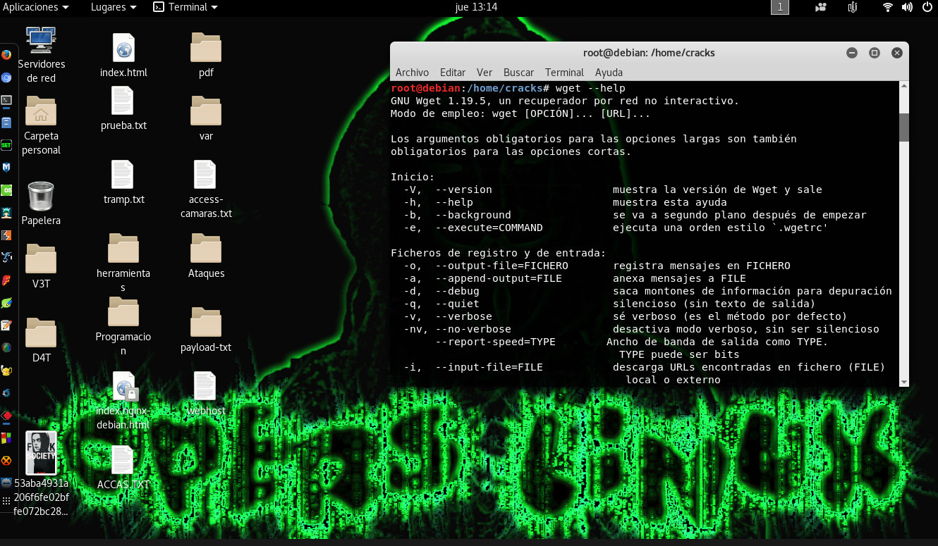Select the var folder on desktop
The height and width of the screenshot is (546, 938).
[x=206, y=118]
